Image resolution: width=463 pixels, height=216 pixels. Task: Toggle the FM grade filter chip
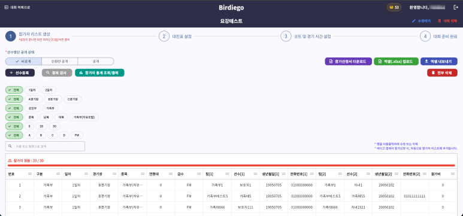(x=77, y=135)
